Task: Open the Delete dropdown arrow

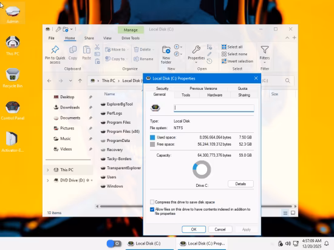Action: (153, 50)
